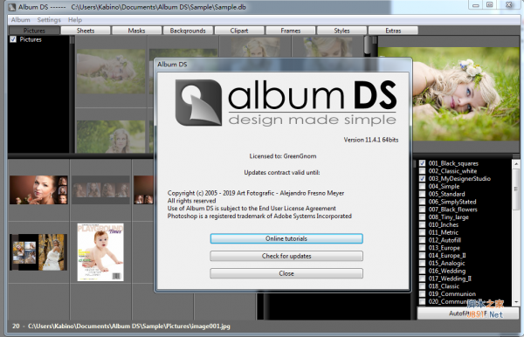Click the folder panel splitter grip

(72, 40)
